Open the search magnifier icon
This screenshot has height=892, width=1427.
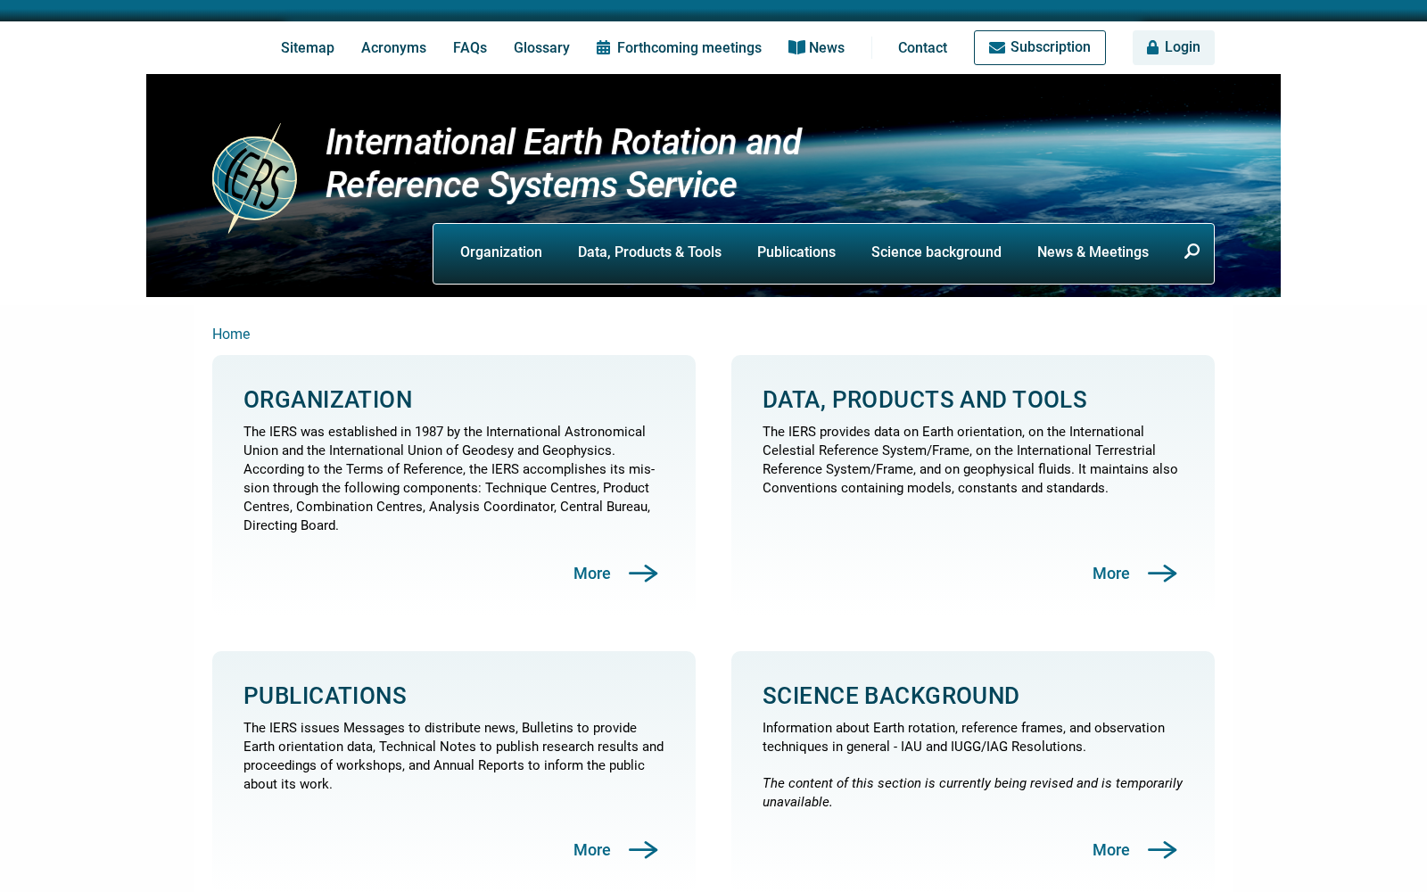point(1192,252)
